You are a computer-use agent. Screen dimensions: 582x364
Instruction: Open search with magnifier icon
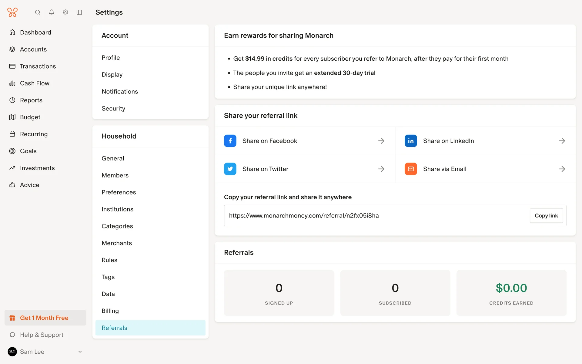pyautogui.click(x=38, y=12)
